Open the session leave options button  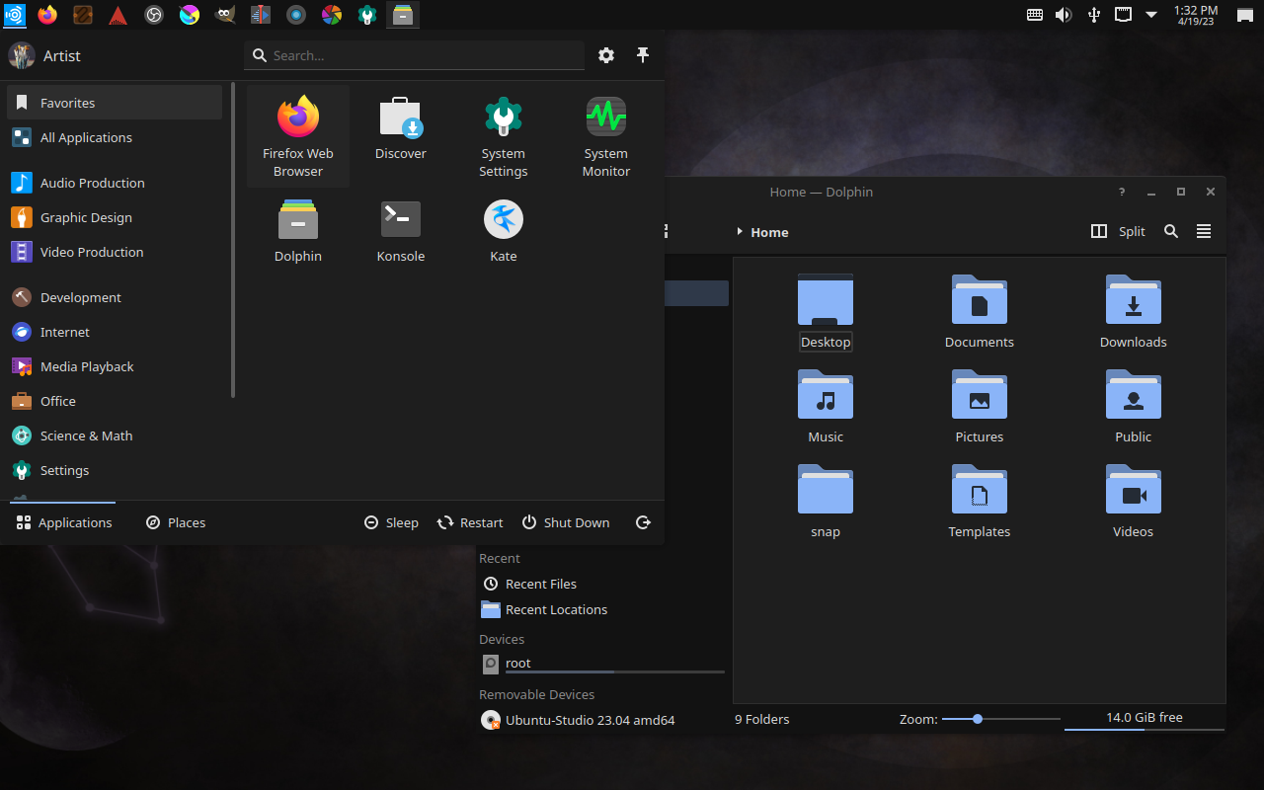click(x=643, y=522)
